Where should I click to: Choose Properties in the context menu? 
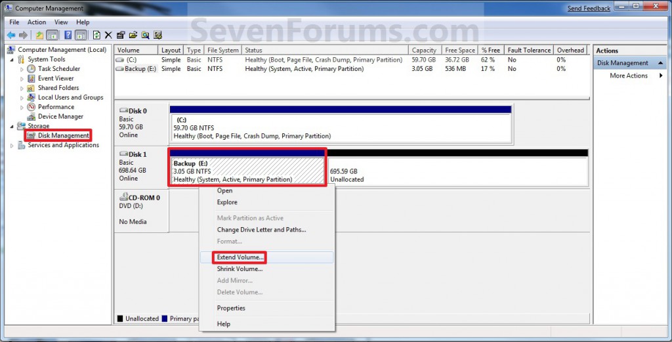tap(266, 308)
